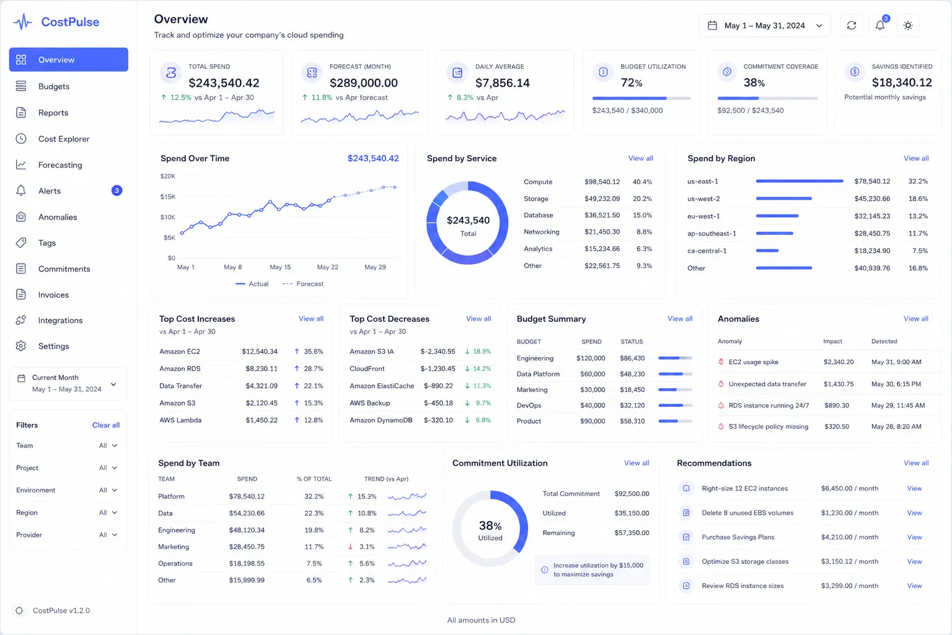Screen dimensions: 952x635
Task: View all Anomalies
Action: point(916,319)
